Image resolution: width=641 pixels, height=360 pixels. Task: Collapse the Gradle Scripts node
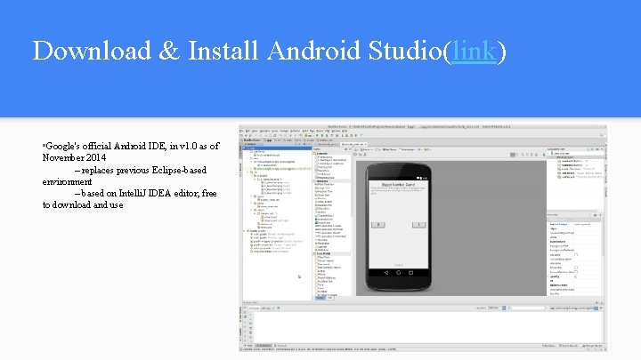[244, 231]
